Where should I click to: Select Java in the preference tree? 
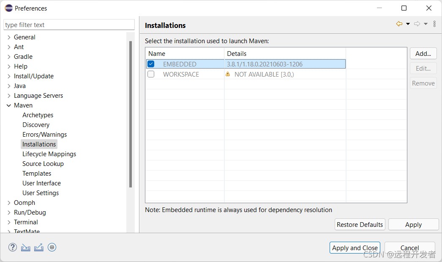point(20,86)
